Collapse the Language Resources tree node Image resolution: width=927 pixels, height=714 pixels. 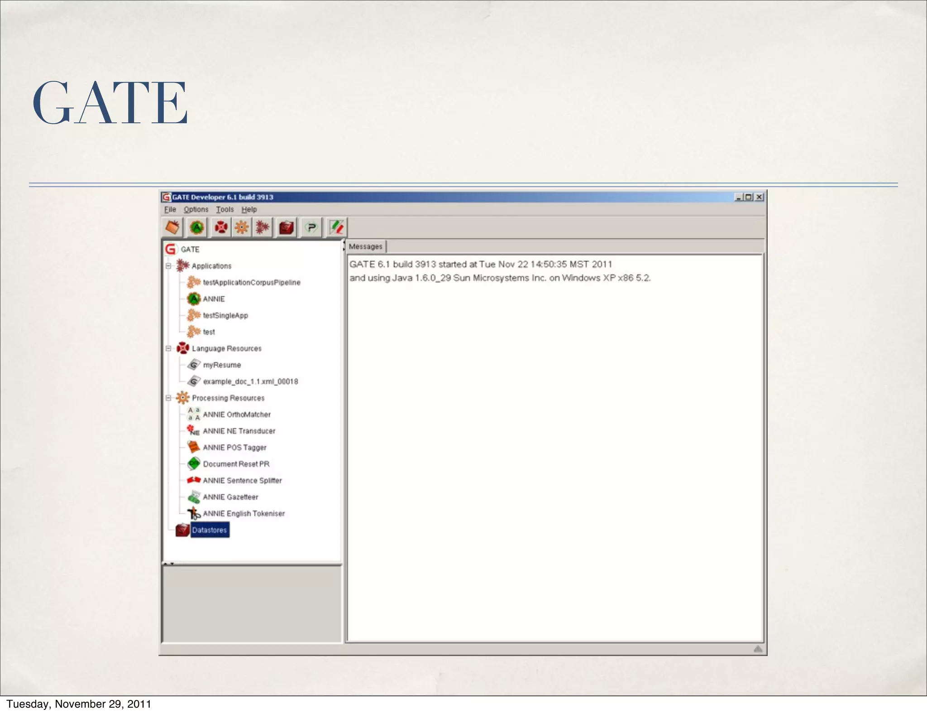coord(168,348)
